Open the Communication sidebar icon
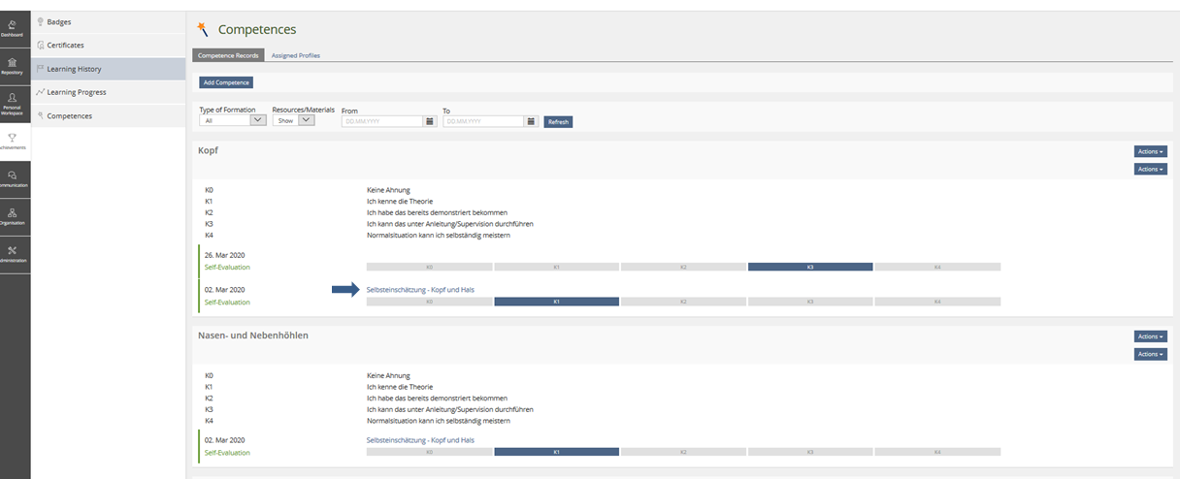Image resolution: width=1180 pixels, height=479 pixels. 13,178
